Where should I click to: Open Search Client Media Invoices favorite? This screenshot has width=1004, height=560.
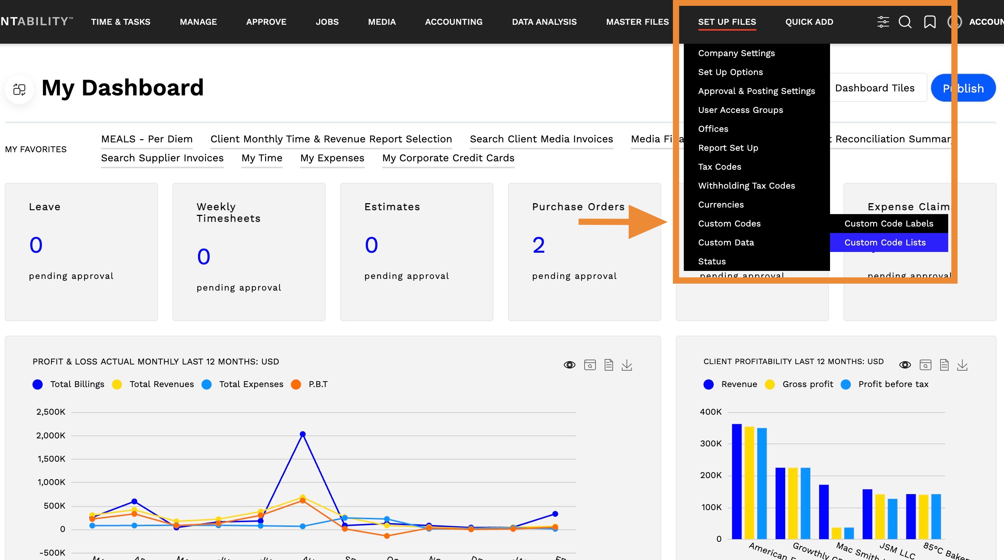[541, 139]
